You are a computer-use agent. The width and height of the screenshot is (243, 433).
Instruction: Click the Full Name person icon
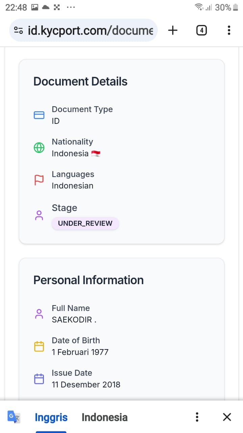39,314
